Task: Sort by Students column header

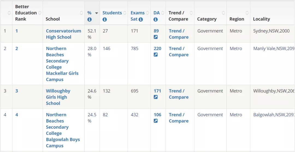Action: (112, 13)
